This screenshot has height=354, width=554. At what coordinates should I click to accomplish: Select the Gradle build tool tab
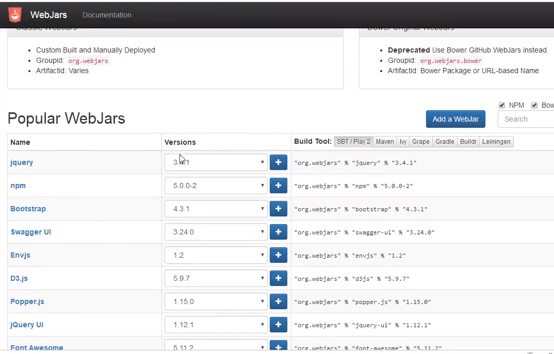(x=444, y=142)
